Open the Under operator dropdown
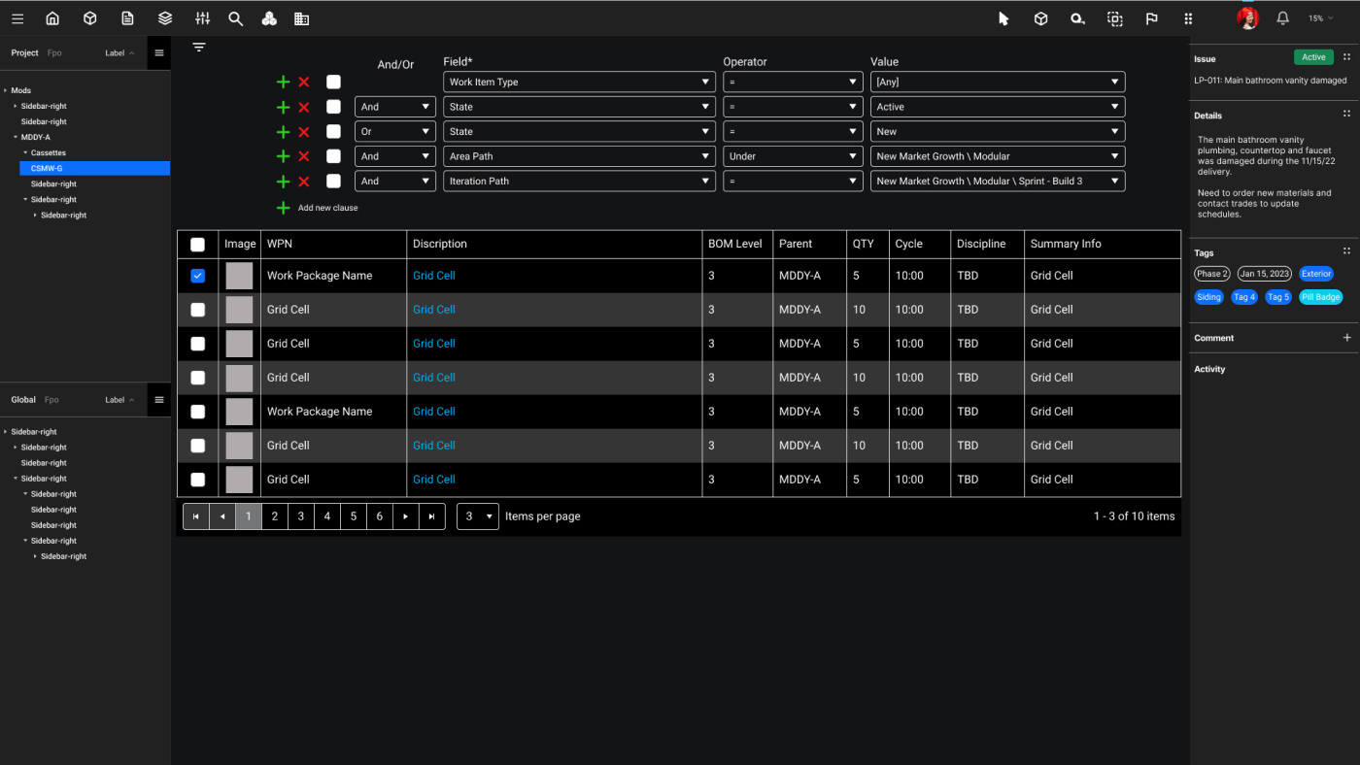1360x765 pixels. tap(793, 156)
